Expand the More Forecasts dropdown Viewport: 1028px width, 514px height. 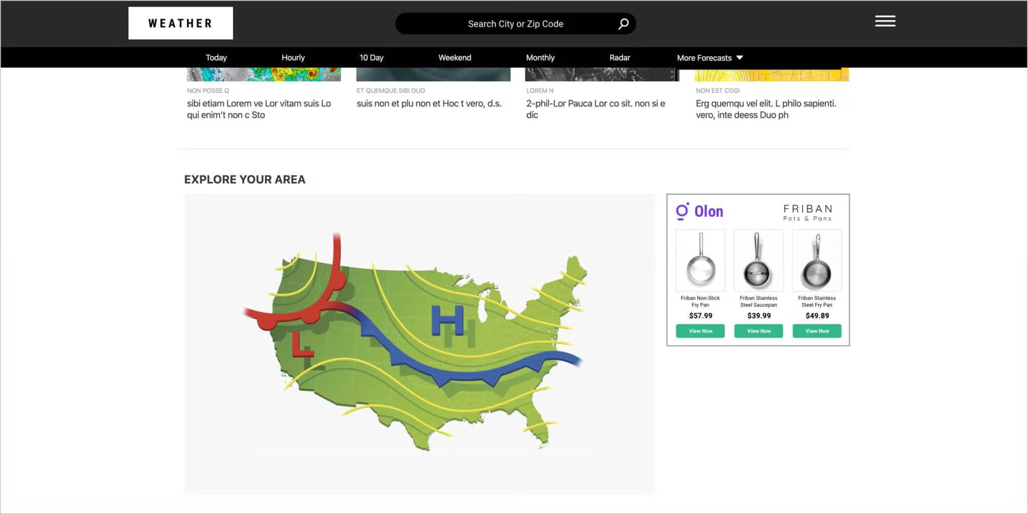pos(709,58)
